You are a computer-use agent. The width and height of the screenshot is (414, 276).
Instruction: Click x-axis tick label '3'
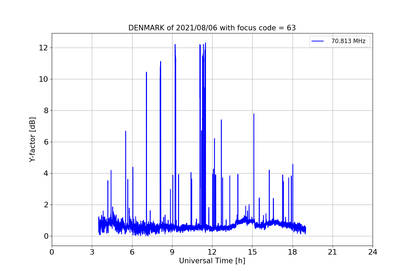[x=92, y=252]
